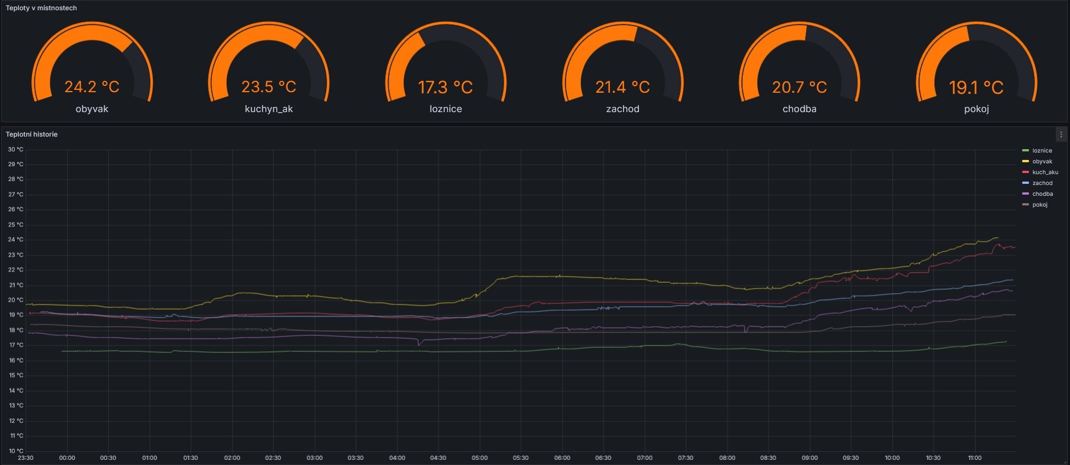The image size is (1070, 465).
Task: Click the blue zachod color swatch
Action: [1026, 183]
